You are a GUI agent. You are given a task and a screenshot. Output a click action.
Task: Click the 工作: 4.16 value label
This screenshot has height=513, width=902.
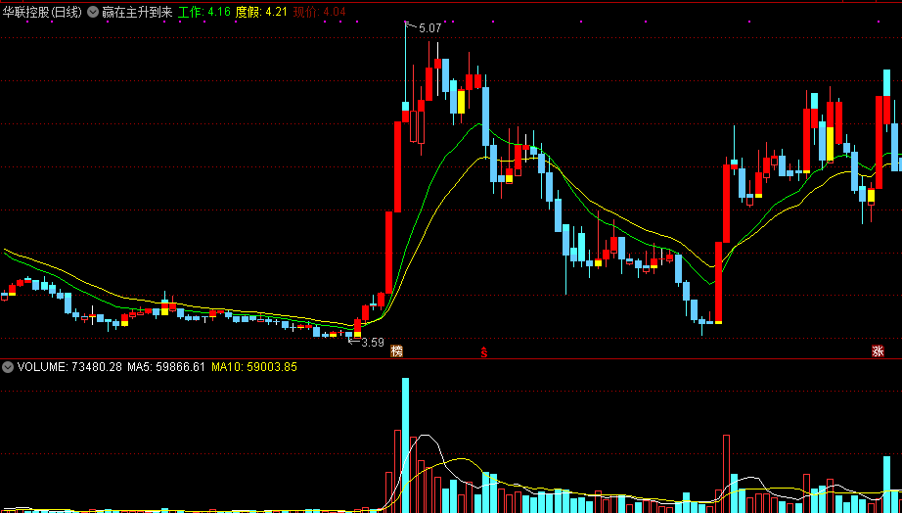click(204, 12)
